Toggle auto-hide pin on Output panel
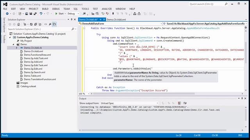This screenshot has width=250, height=140. click(242, 98)
